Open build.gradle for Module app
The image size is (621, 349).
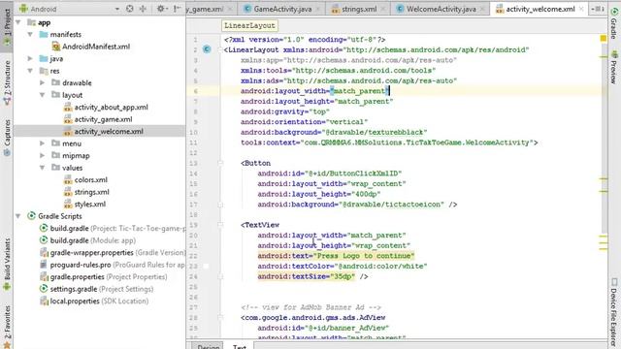coord(87,240)
